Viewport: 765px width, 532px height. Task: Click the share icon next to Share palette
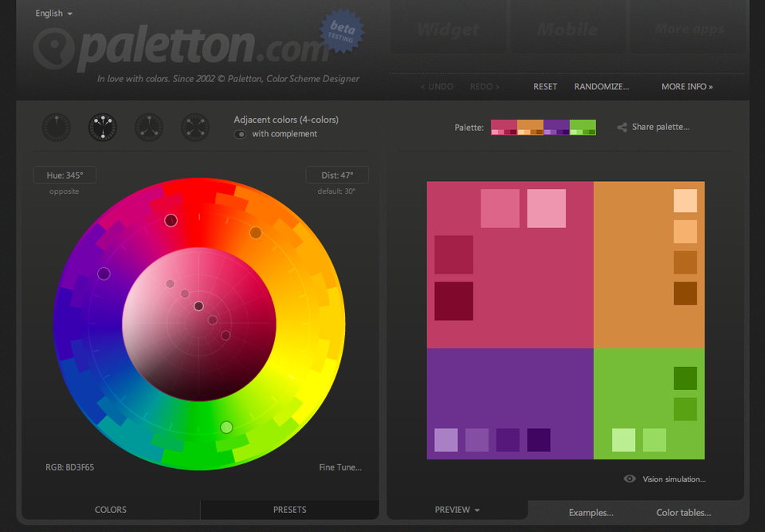tap(622, 127)
